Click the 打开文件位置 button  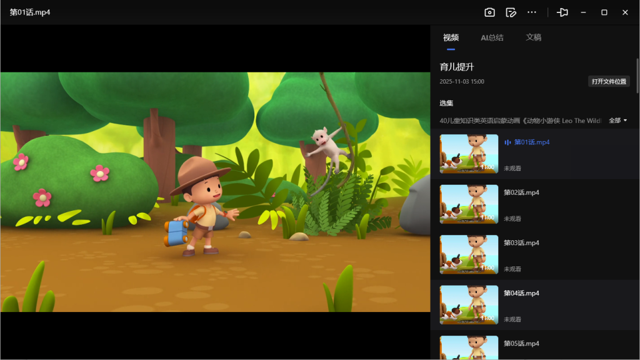pos(609,82)
